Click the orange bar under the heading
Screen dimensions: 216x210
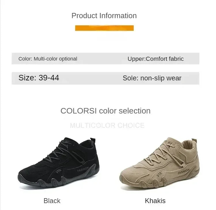tap(104, 28)
